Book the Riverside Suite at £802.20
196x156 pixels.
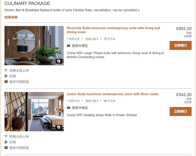pos(180,46)
